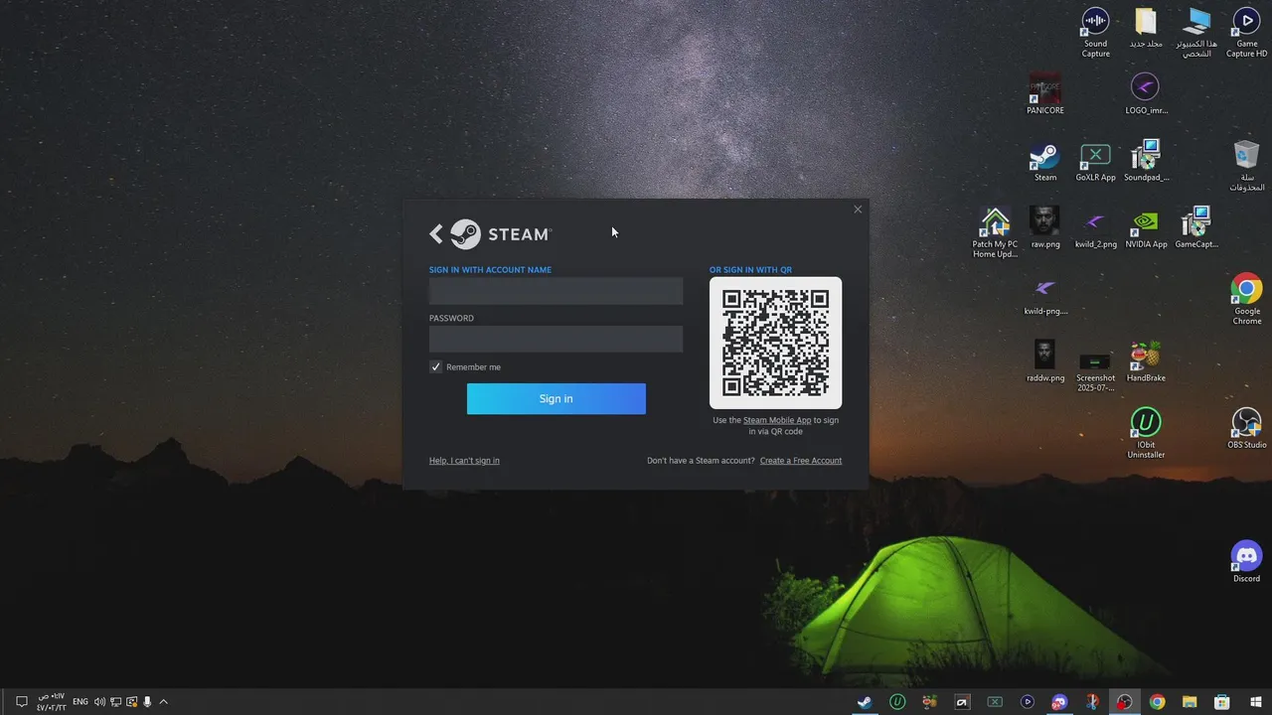Click the HandBrake taskbar icon
Viewport: 1272px width, 715px height.
click(x=929, y=702)
